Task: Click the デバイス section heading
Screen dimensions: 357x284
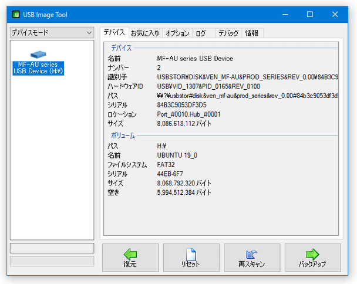Action: coord(121,48)
